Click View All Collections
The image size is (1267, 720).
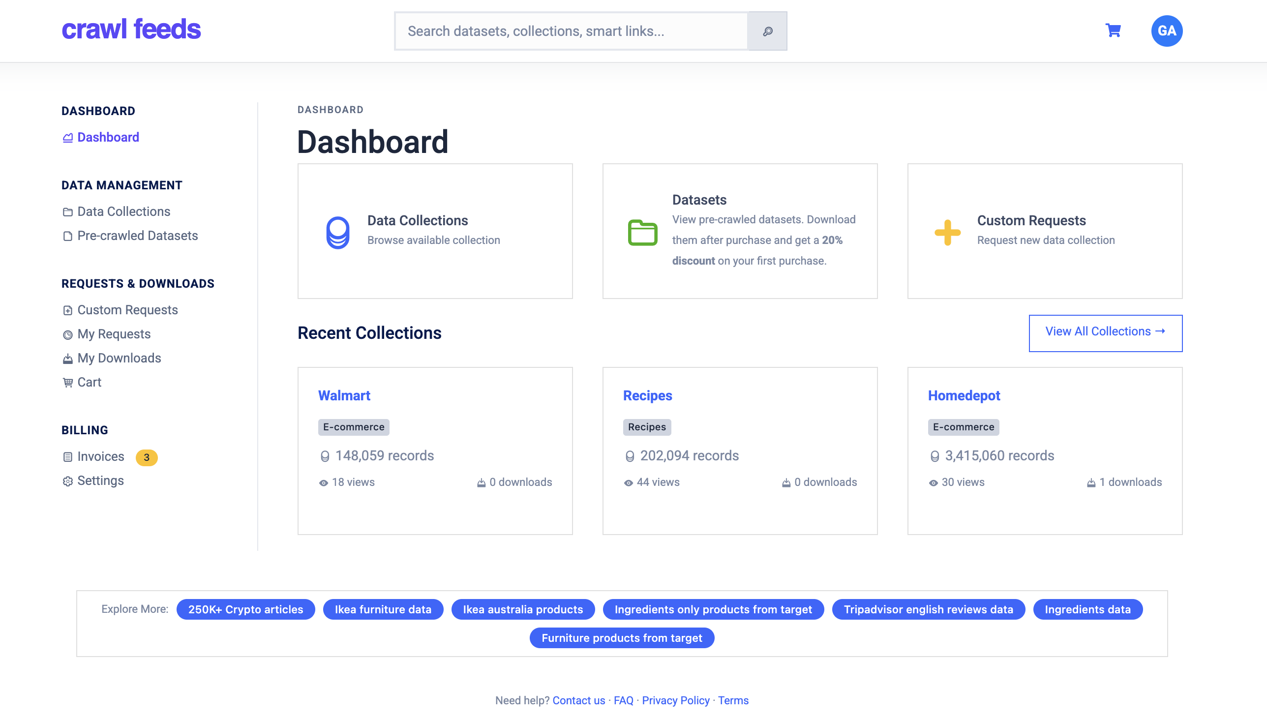pyautogui.click(x=1106, y=332)
